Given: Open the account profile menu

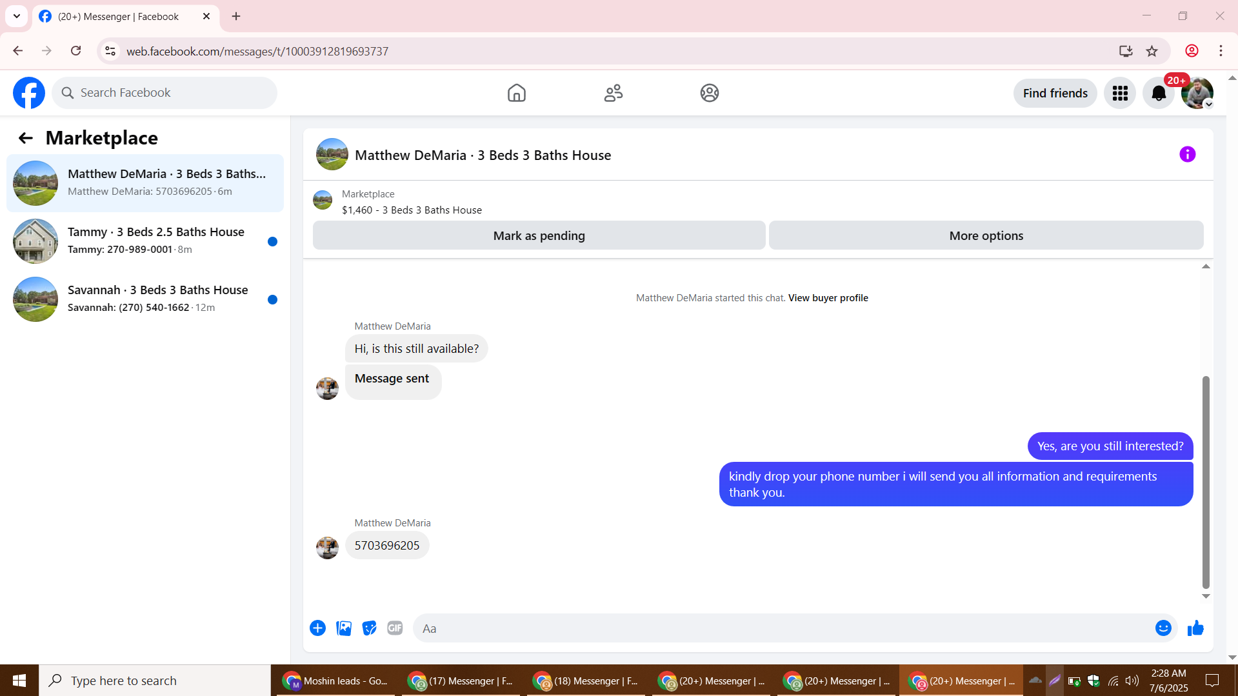Looking at the screenshot, I should [x=1197, y=93].
